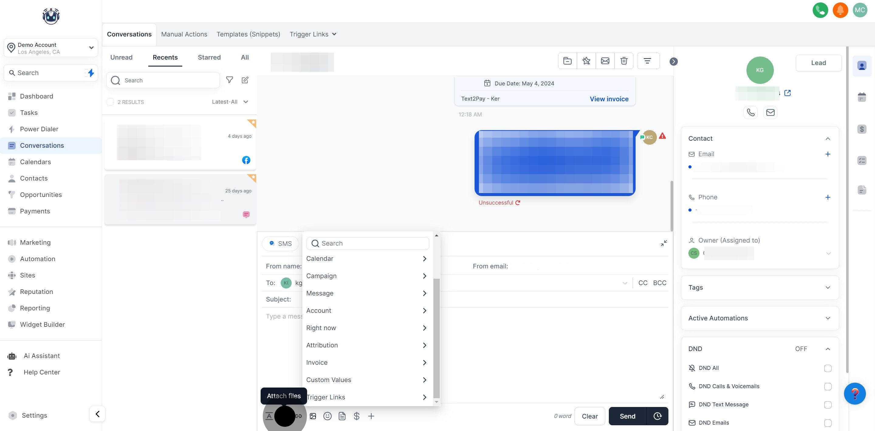
Task: Click the mark as unread envelope icon
Action: pyautogui.click(x=605, y=61)
